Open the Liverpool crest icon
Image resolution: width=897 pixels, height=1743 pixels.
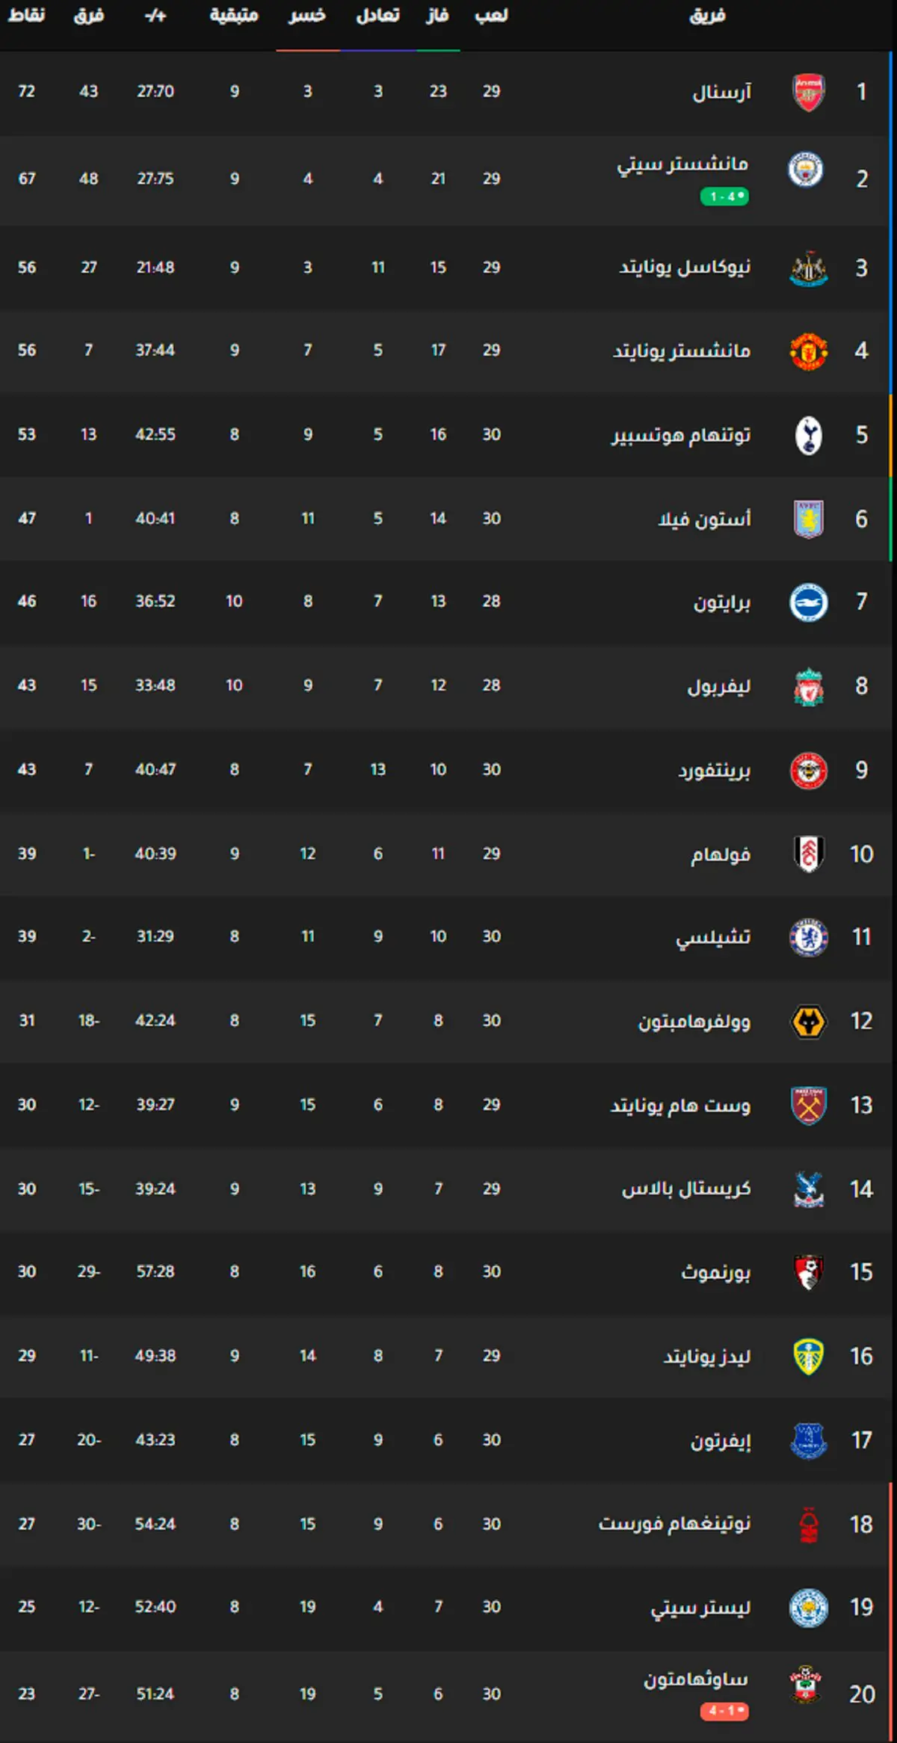click(x=808, y=686)
